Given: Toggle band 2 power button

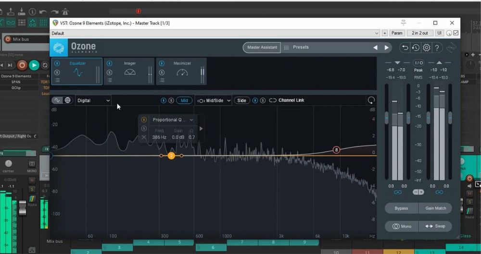Looking at the screenshot, I should (x=143, y=120).
